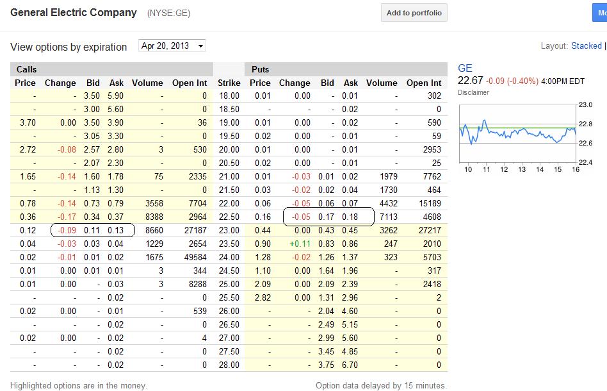Select strike 21.00 cell
The image size is (607, 391).
coord(229,177)
